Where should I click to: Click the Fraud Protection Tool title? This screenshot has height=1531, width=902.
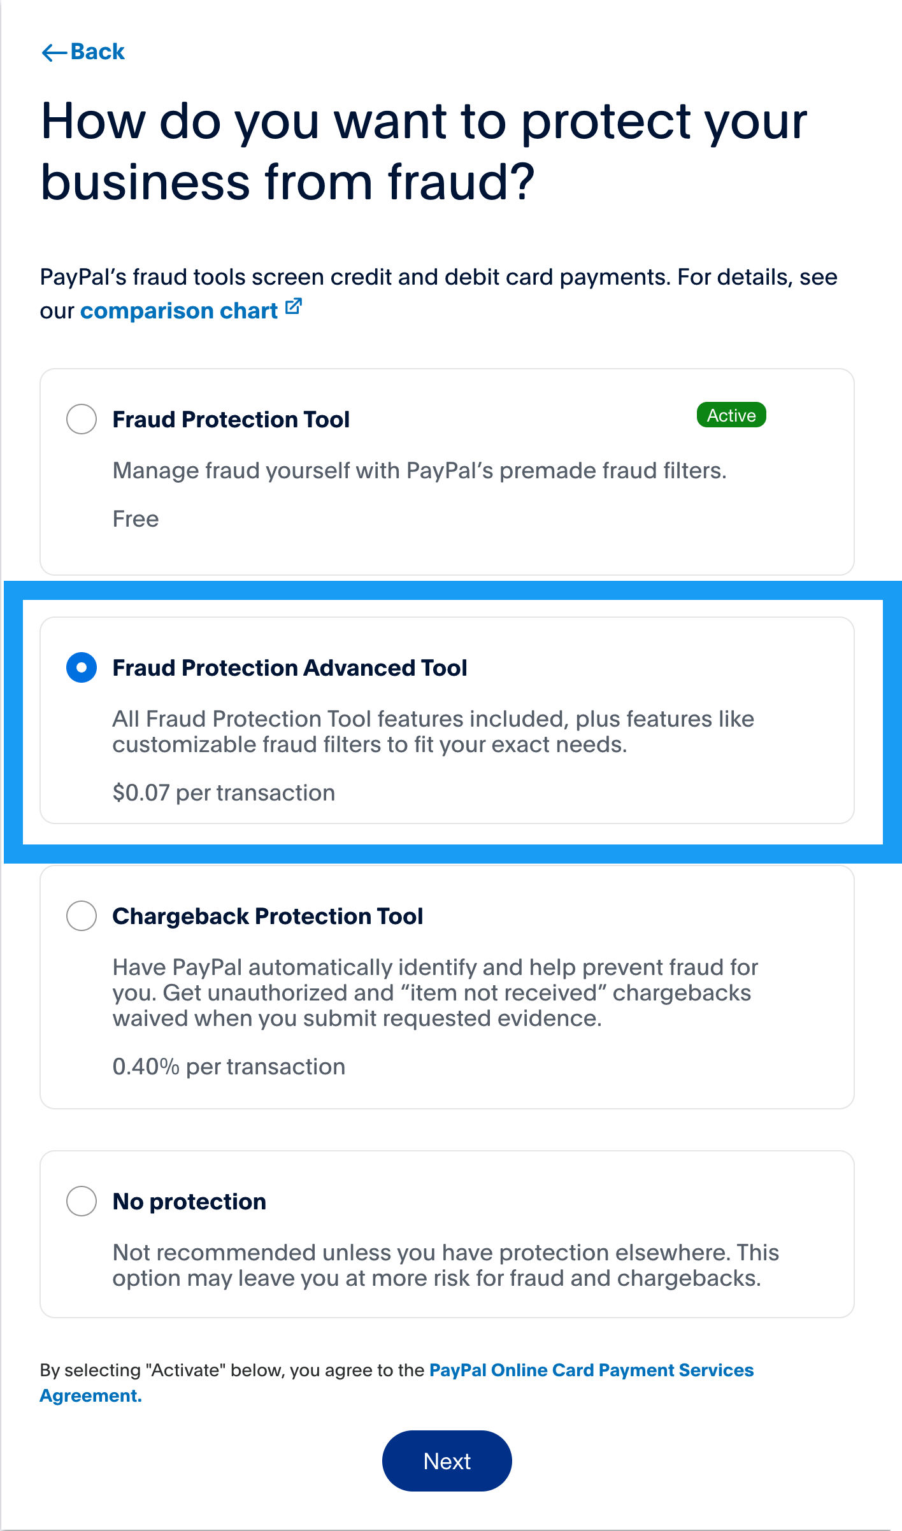click(231, 420)
